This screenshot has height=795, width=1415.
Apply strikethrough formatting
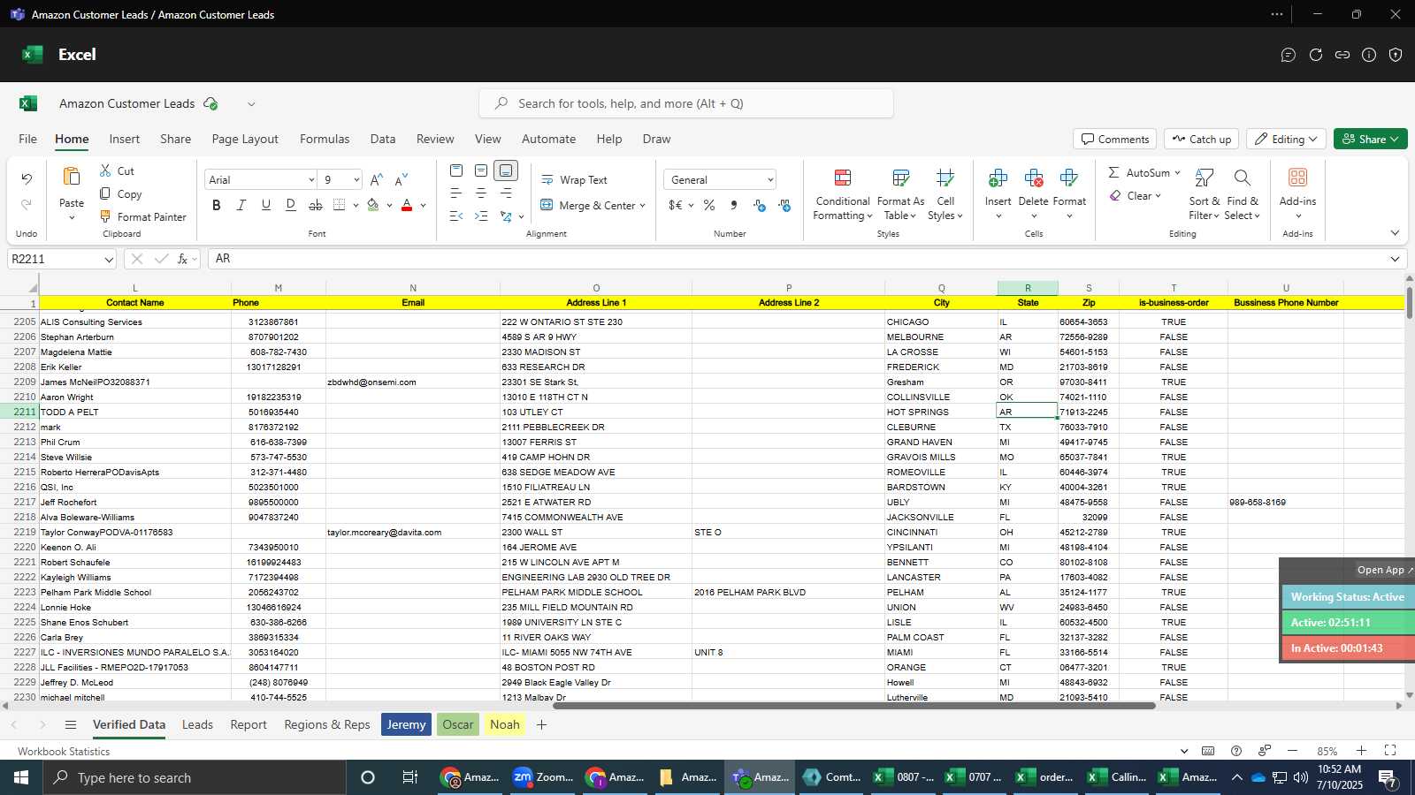pos(316,205)
